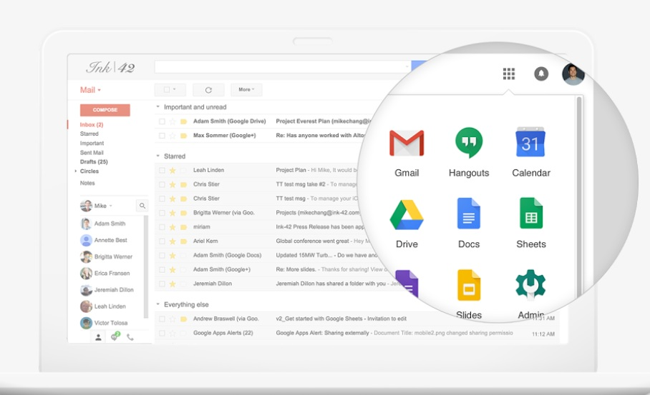This screenshot has height=395, width=650.
Task: Launch Gmail from the apps panel
Action: 407,152
